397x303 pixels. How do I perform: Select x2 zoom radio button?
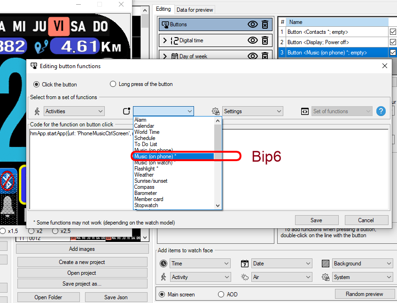point(31,231)
